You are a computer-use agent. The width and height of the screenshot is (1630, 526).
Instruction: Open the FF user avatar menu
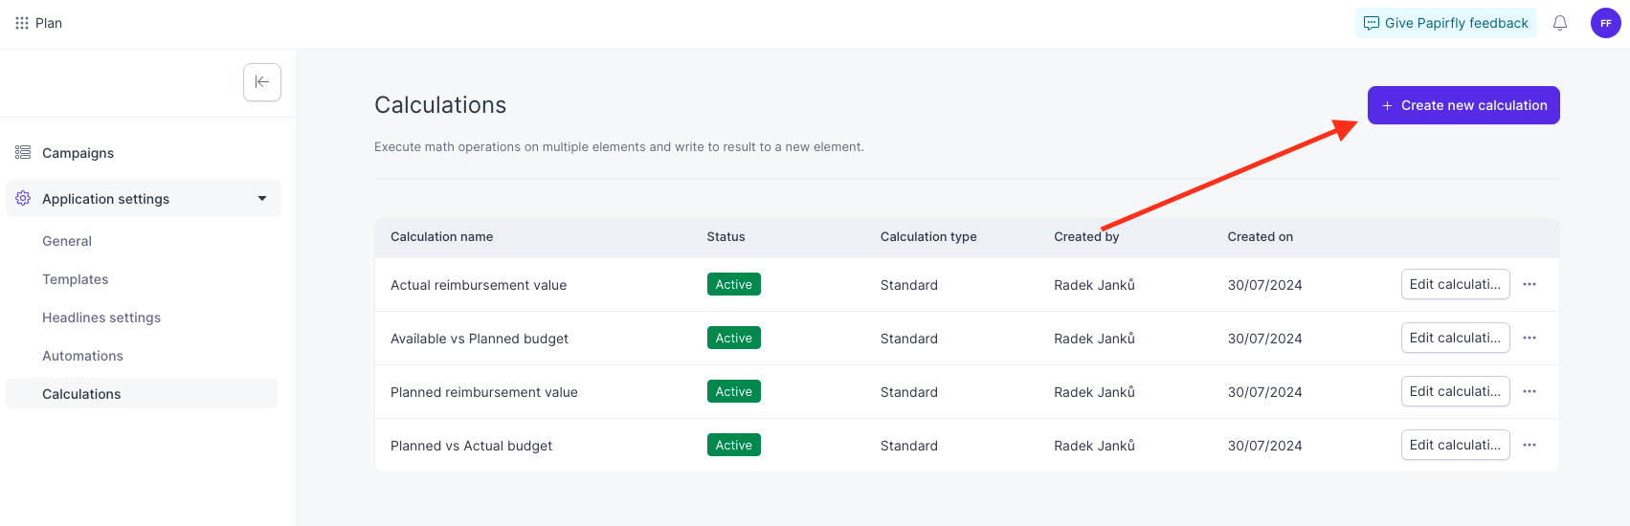[1606, 23]
